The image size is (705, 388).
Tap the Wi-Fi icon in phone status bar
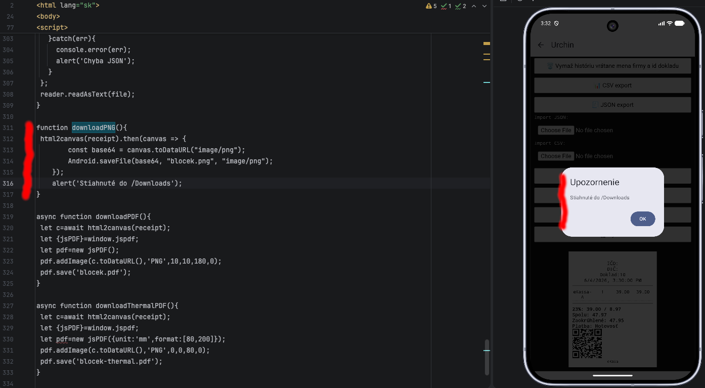(670, 23)
